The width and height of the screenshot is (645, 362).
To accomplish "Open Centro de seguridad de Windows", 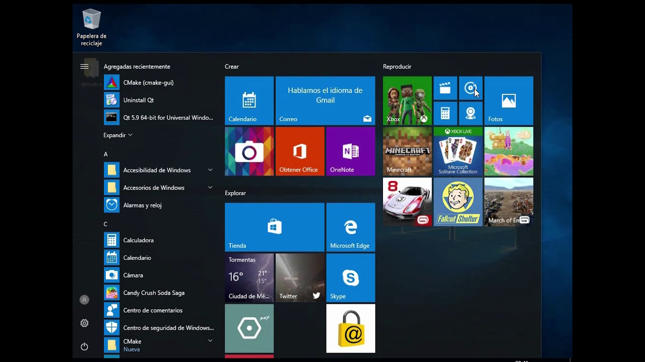I will click(159, 328).
